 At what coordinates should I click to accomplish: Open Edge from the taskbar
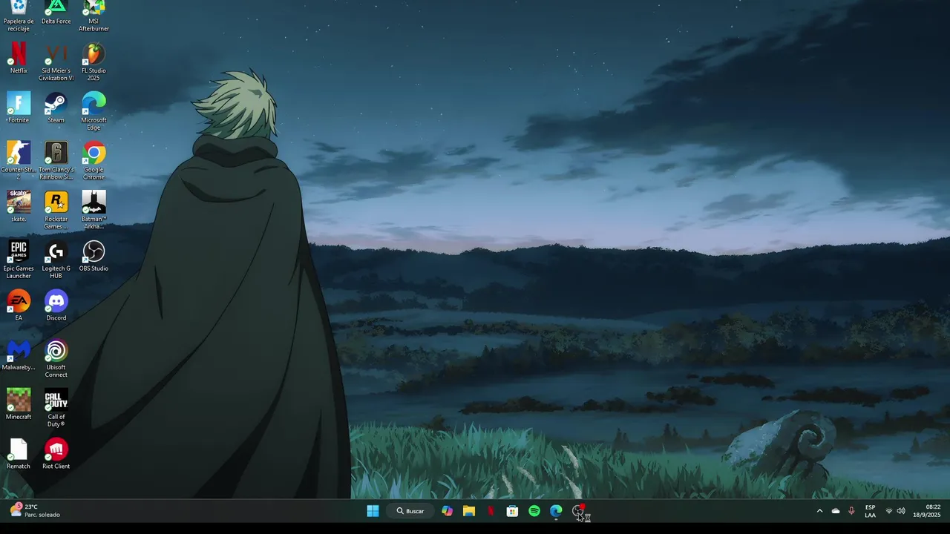click(556, 511)
